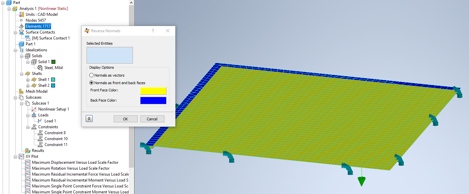Click inside the Selected Entities box
This screenshot has height=194, width=469.
[110, 55]
